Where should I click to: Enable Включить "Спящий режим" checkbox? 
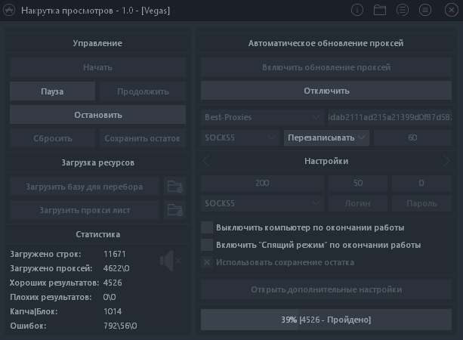coord(206,245)
